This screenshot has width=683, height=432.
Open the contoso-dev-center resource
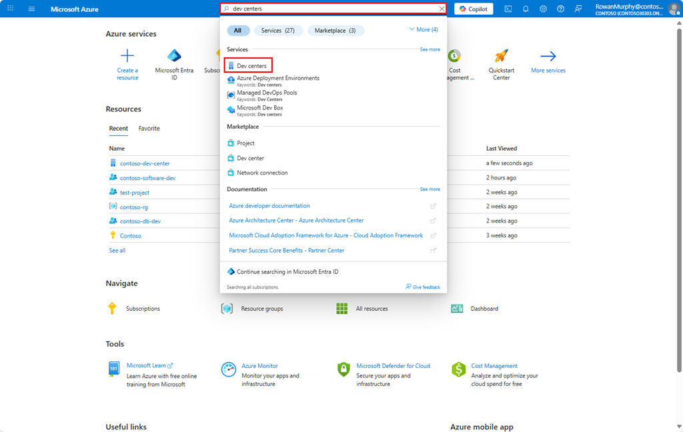(x=145, y=163)
